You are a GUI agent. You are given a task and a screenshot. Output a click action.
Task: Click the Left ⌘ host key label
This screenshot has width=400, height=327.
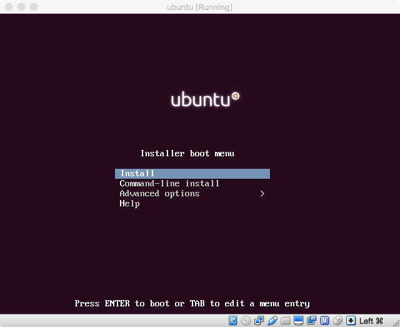click(x=371, y=321)
